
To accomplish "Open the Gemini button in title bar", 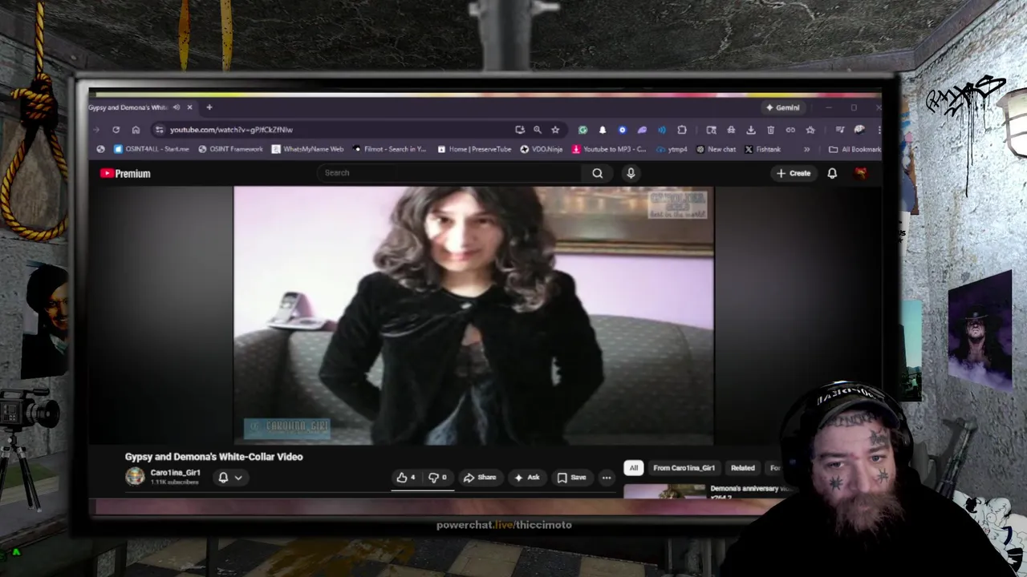I will [x=783, y=107].
